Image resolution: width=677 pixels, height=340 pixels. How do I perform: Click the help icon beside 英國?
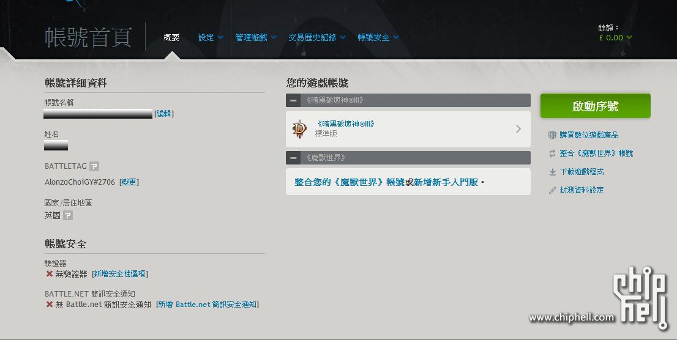[68, 215]
